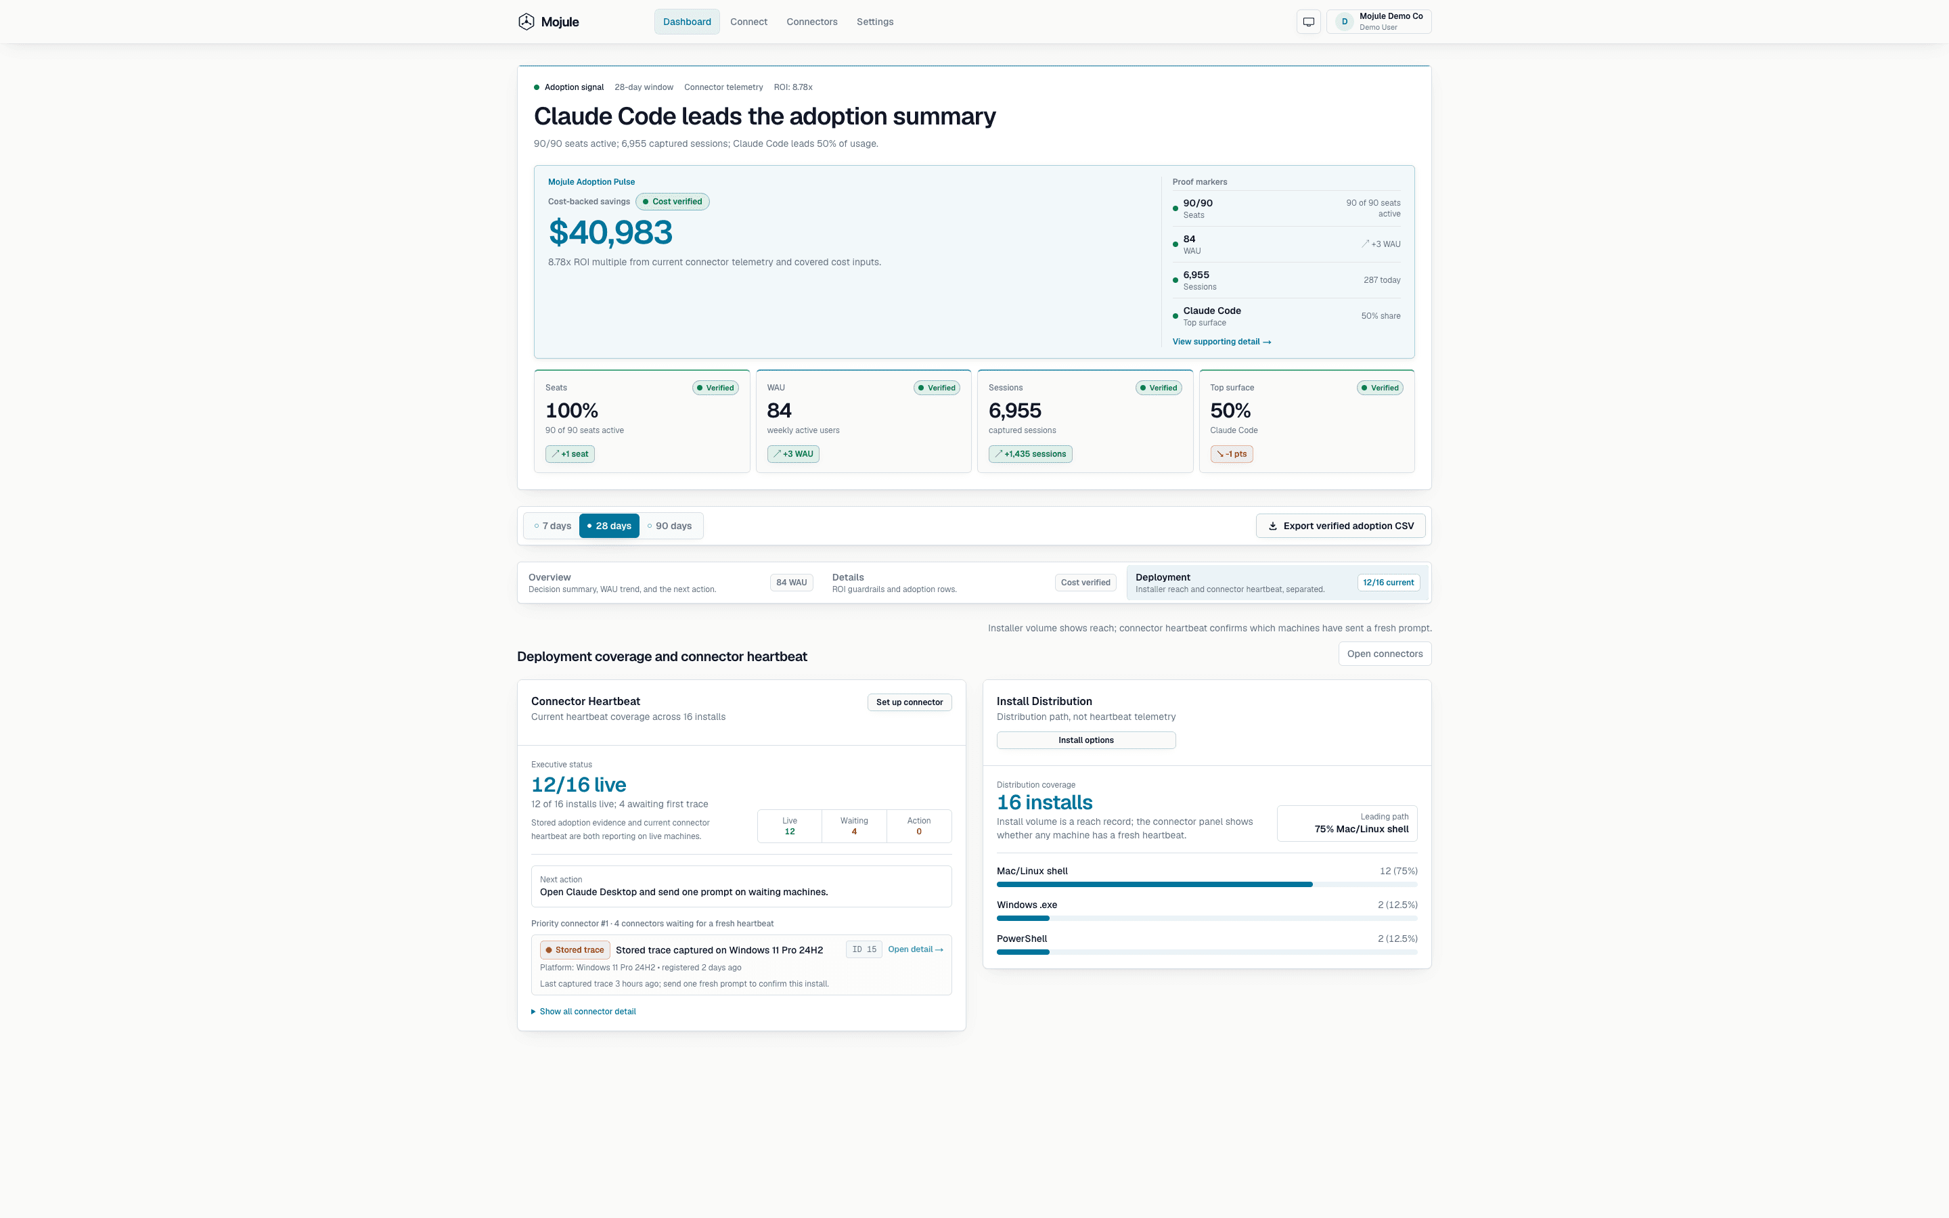The height and width of the screenshot is (1218, 1949).
Task: Click the download icon on Export CSV
Action: tap(1272, 526)
